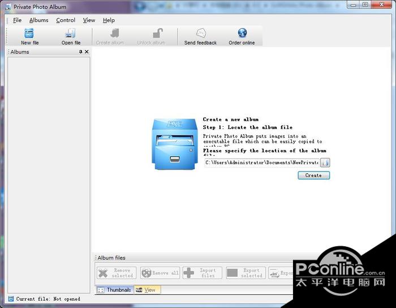This screenshot has width=396, height=308.
Task: Click the 'Current file: Not opened' status text
Action: point(48,299)
